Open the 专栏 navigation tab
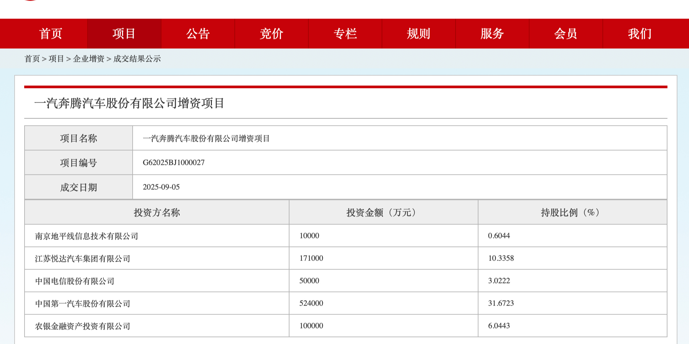The width and height of the screenshot is (689, 344). [x=345, y=34]
